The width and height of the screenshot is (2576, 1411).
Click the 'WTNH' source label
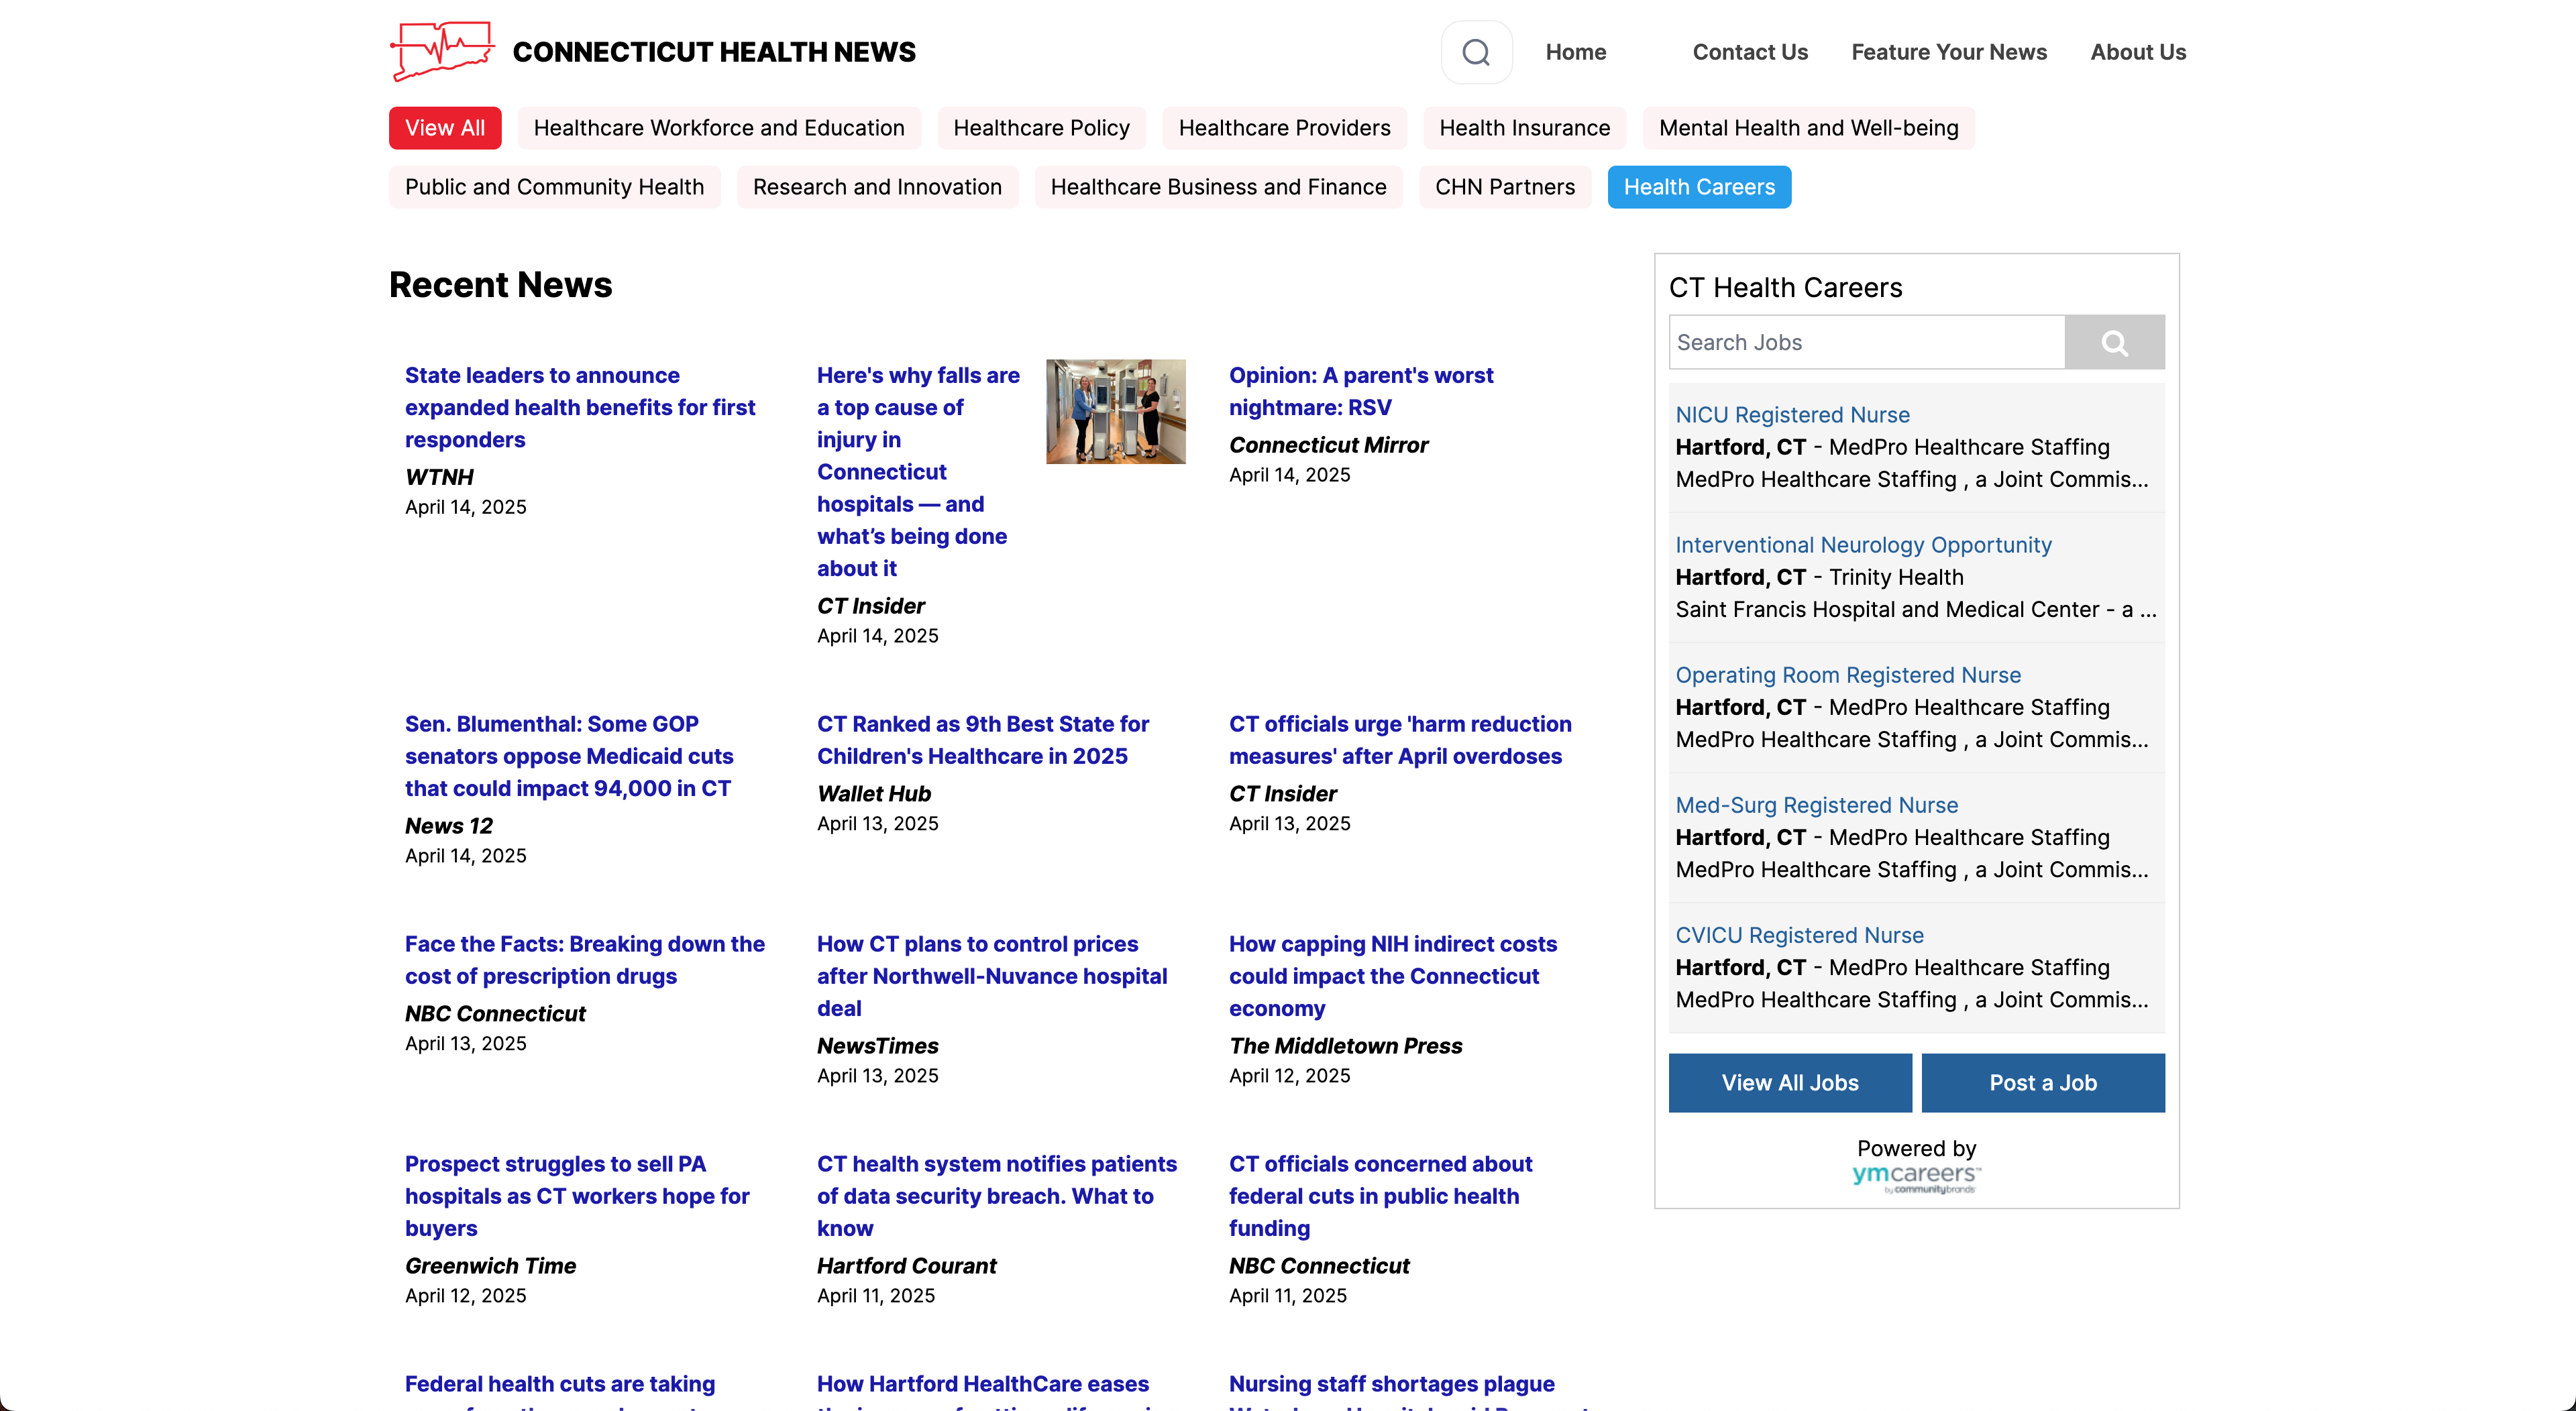tap(439, 478)
